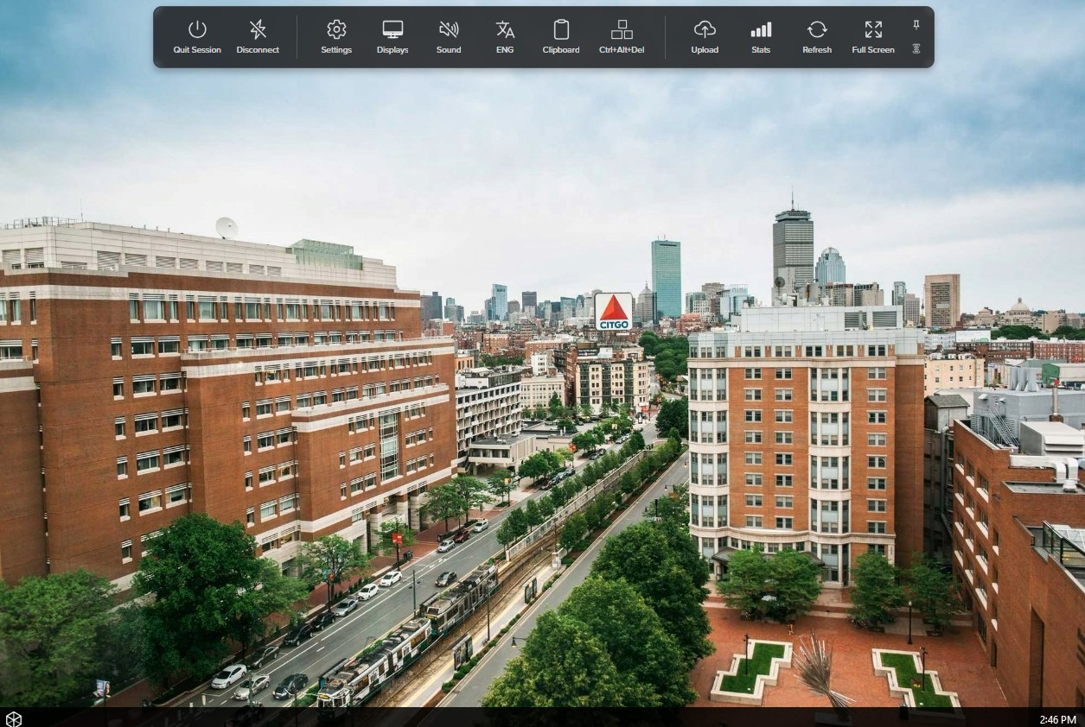Image resolution: width=1085 pixels, height=727 pixels.
Task: Click the rooftop satellite dish on wallpaper
Action: (x=227, y=228)
